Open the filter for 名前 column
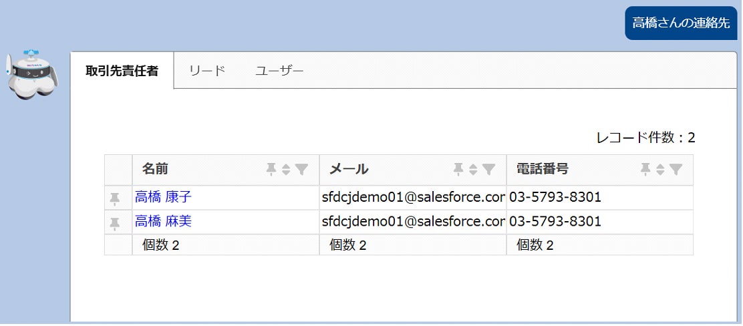This screenshot has width=743, height=326. (x=301, y=170)
